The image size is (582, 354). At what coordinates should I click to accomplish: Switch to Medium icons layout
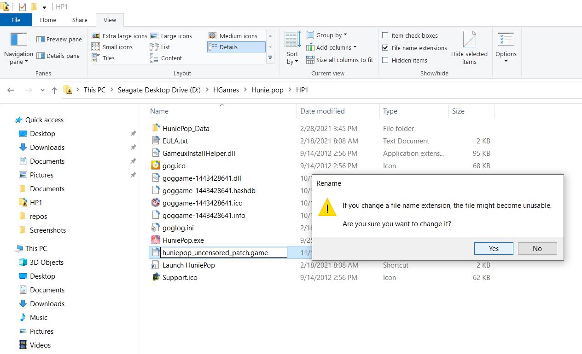click(233, 36)
